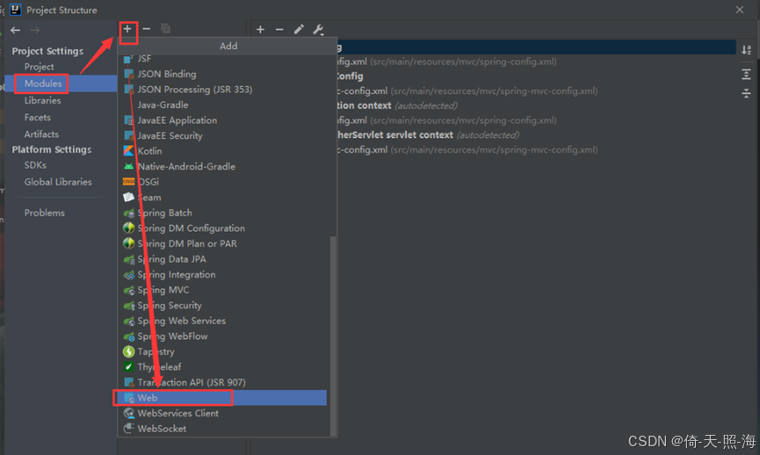Choose JSF from the Add list

click(x=223, y=59)
